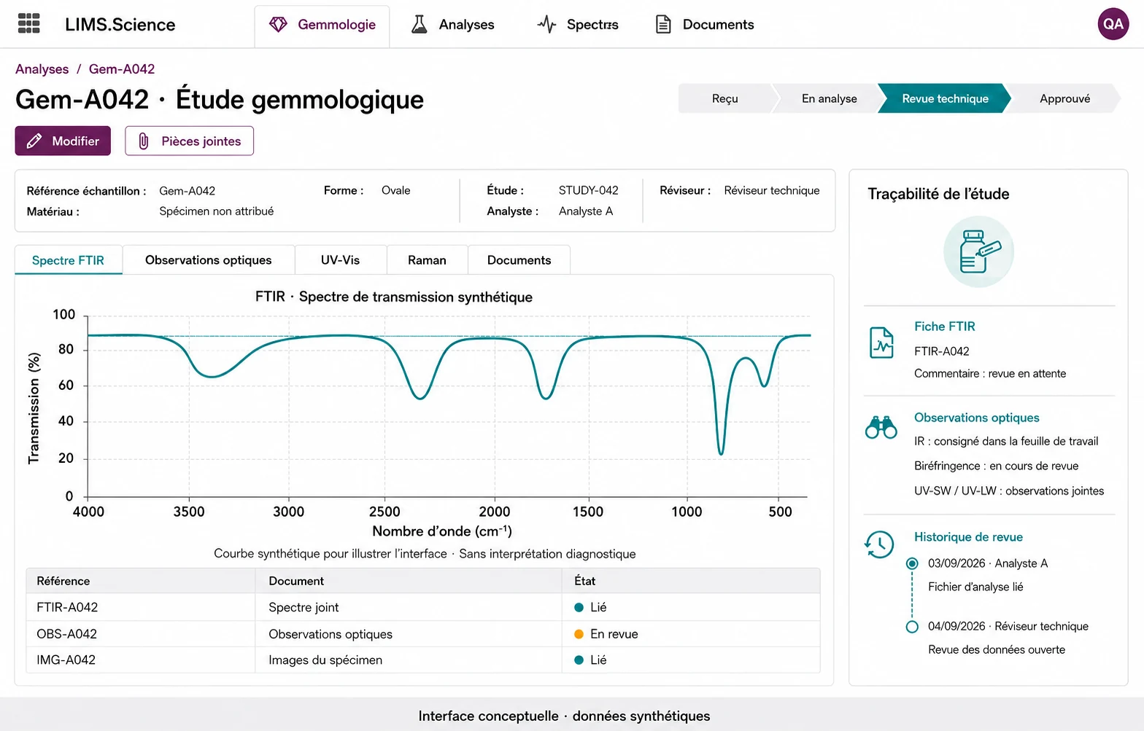The height and width of the screenshot is (731, 1144).
Task: Open the Observations optiques tab
Action: point(209,260)
